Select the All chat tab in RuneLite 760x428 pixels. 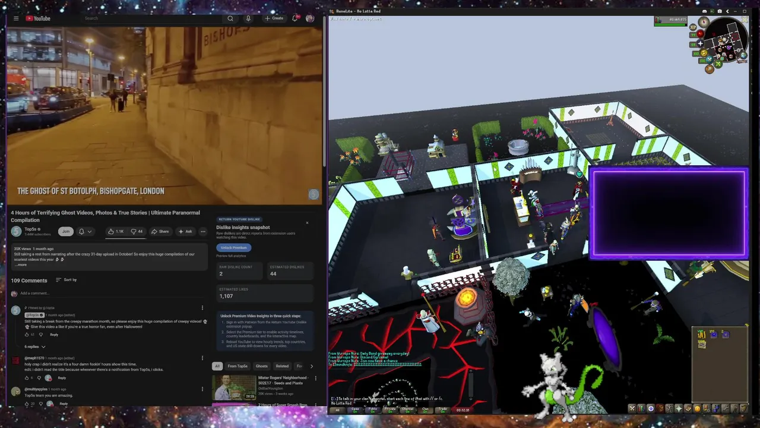pyautogui.click(x=338, y=409)
